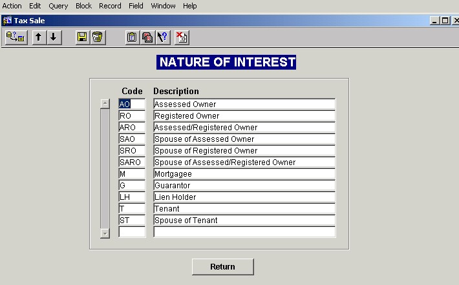The image size is (459, 285).
Task: Click the Mortgagee description field
Action: pyautogui.click(x=244, y=173)
